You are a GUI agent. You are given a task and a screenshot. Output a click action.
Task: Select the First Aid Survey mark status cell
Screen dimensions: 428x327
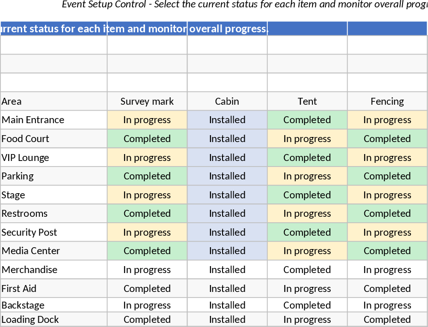[x=147, y=289]
